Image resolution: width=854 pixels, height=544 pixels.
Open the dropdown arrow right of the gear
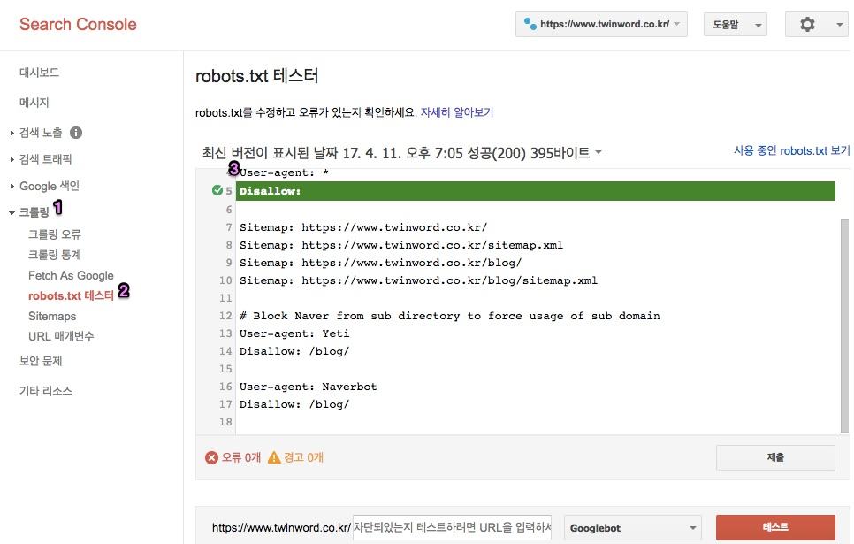839,25
